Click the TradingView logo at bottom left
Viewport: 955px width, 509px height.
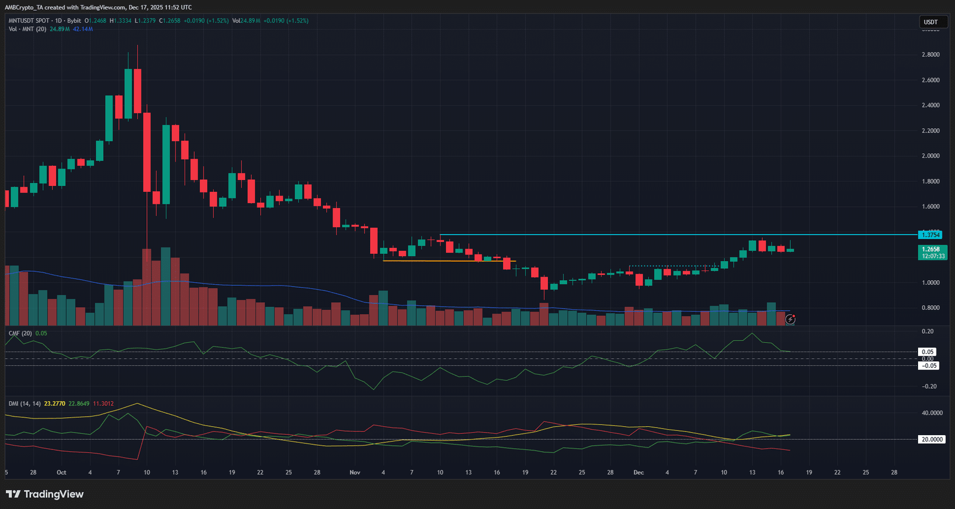(45, 494)
